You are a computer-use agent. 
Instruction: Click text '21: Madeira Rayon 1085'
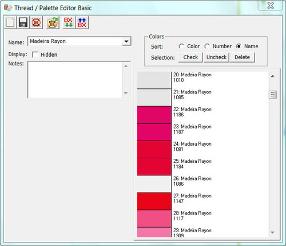point(192,95)
